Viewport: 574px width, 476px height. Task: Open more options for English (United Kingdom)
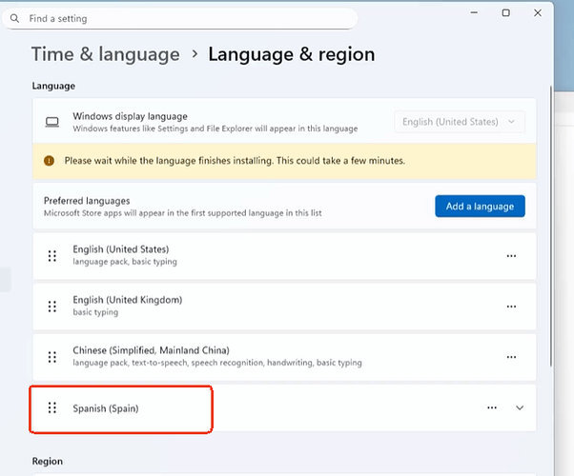coord(511,307)
